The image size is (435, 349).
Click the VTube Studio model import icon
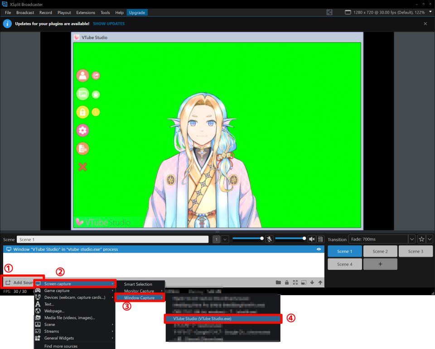point(96,76)
